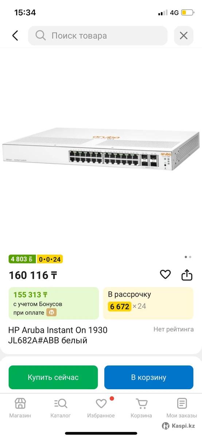Open the 155 313 ₸ bonus price panel

54,303
